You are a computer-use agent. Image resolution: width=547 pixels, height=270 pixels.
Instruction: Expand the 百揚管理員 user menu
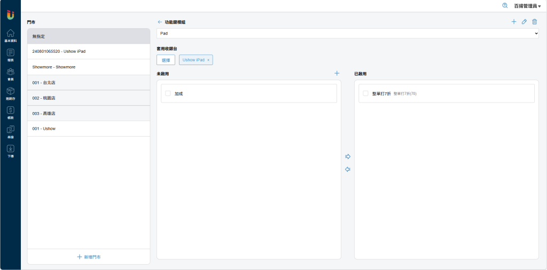point(527,6)
